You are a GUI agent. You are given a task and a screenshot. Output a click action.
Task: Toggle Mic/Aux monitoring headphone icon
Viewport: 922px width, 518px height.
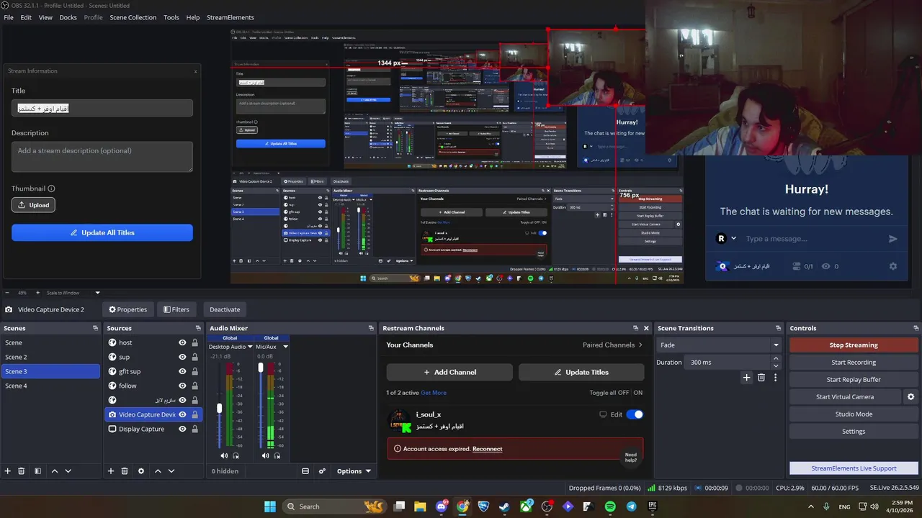(x=277, y=455)
